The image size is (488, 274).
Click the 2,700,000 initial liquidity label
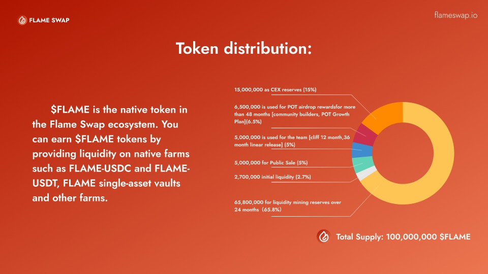click(x=272, y=177)
